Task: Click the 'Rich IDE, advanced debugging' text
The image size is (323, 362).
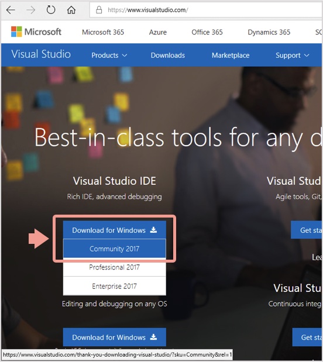Action: coord(114,196)
